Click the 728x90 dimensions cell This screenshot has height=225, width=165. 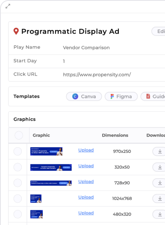tap(122, 183)
